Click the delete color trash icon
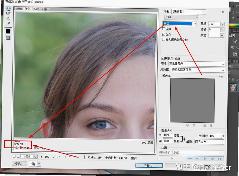The height and width of the screenshot is (176, 239). click(211, 125)
